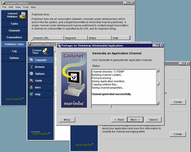Image resolution: width=191 pixels, height=152 pixels.
Task: Open Guide in the Castanet Tuner sidebar
Action: click(40, 80)
